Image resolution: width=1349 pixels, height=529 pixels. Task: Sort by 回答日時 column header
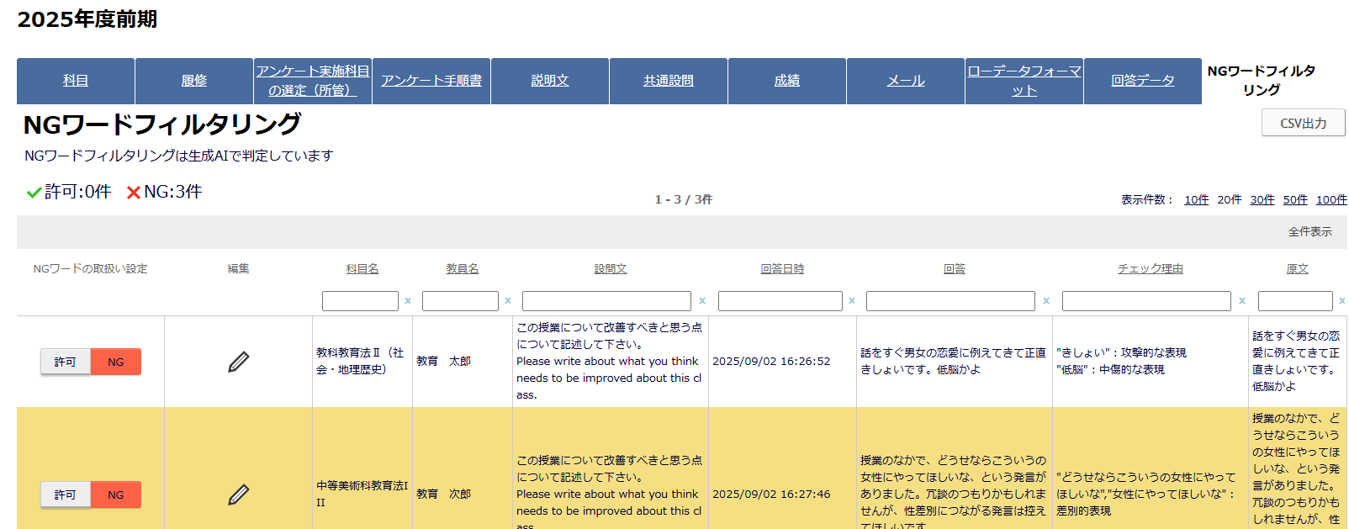(782, 269)
